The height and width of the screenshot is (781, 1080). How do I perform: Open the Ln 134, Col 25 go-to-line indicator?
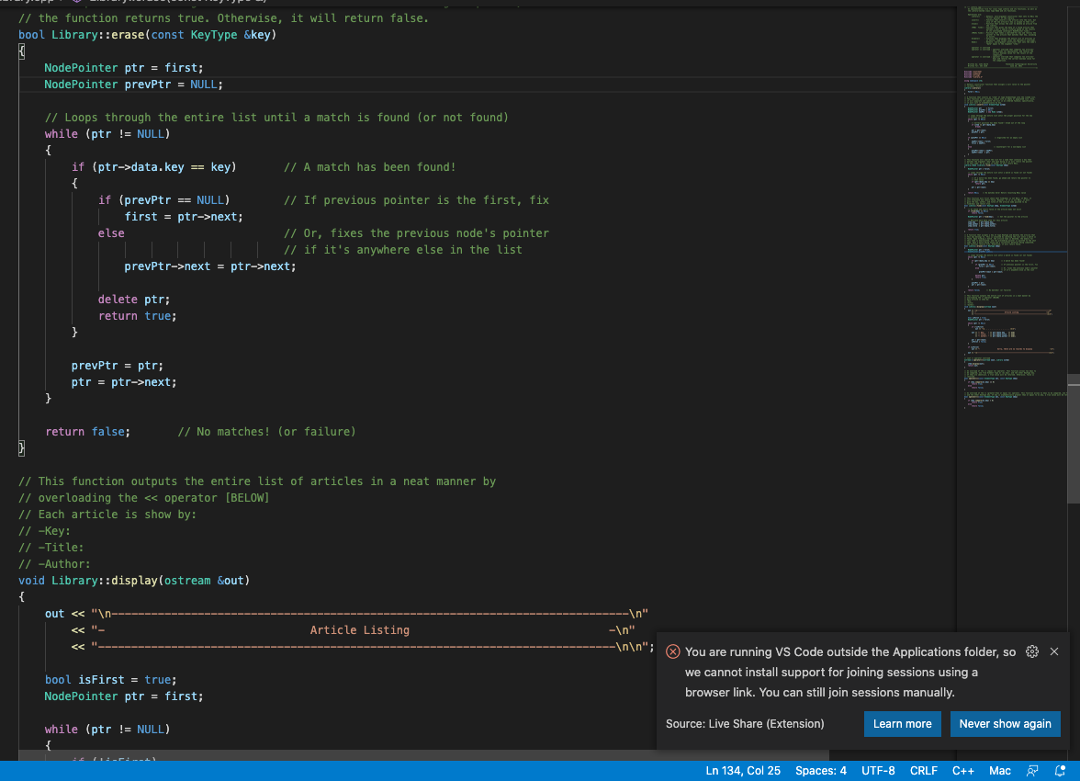coord(742,771)
